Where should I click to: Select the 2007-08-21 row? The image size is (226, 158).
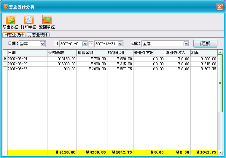click(26, 59)
